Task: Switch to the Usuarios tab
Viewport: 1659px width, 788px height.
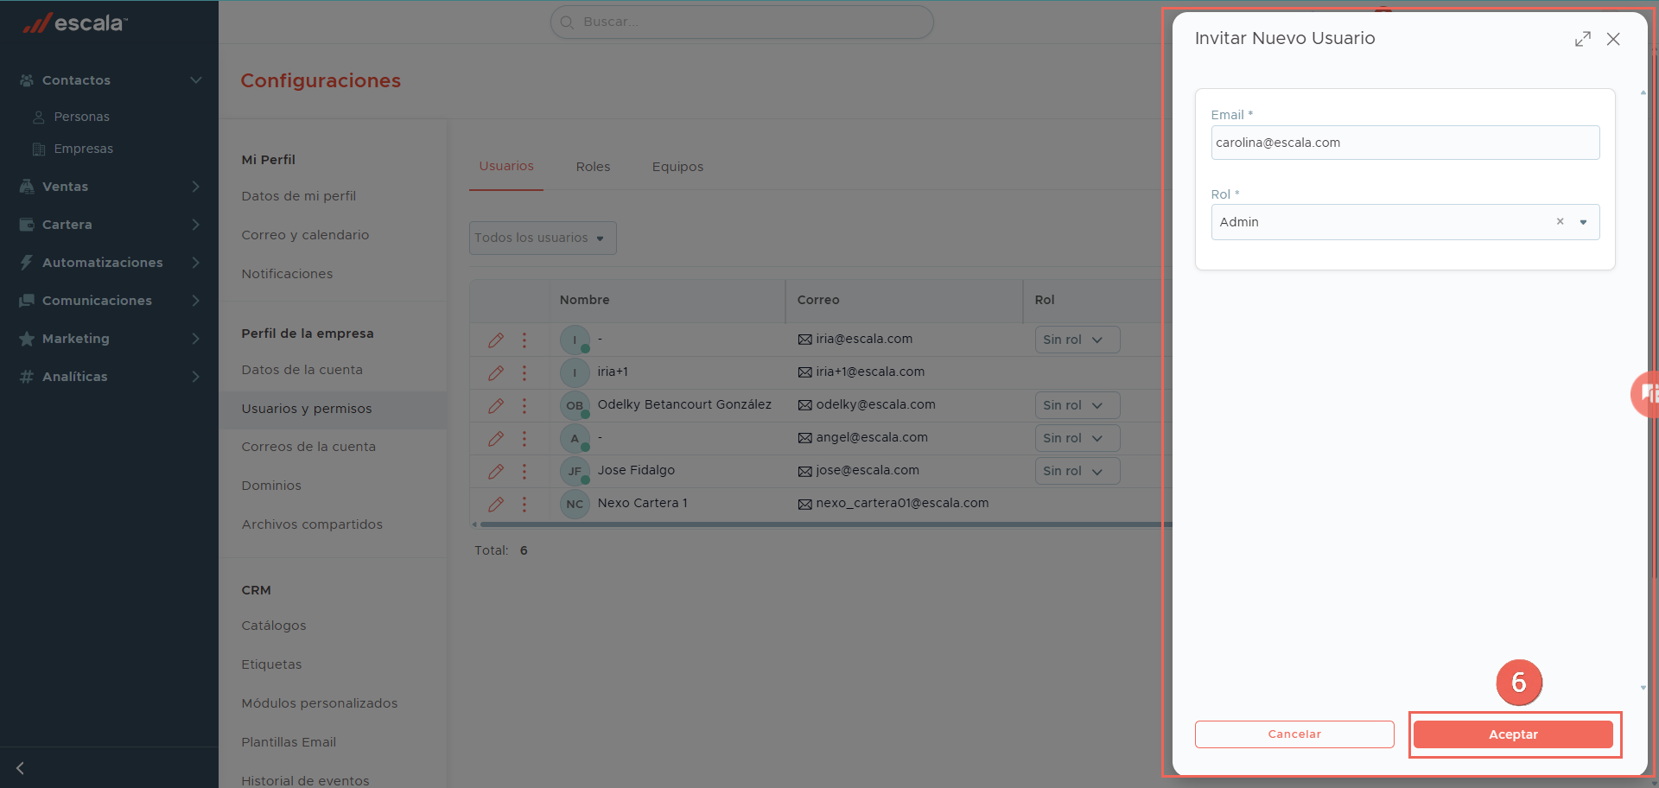Action: point(506,166)
